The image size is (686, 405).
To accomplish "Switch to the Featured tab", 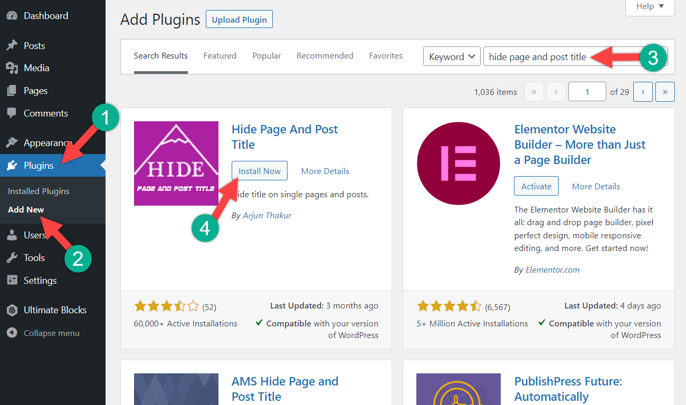I will pyautogui.click(x=220, y=56).
